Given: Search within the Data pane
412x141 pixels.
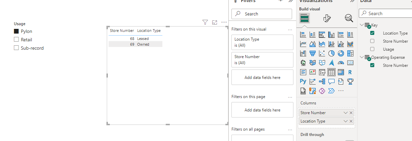Looking at the screenshot, I should pyautogui.click(x=385, y=13).
